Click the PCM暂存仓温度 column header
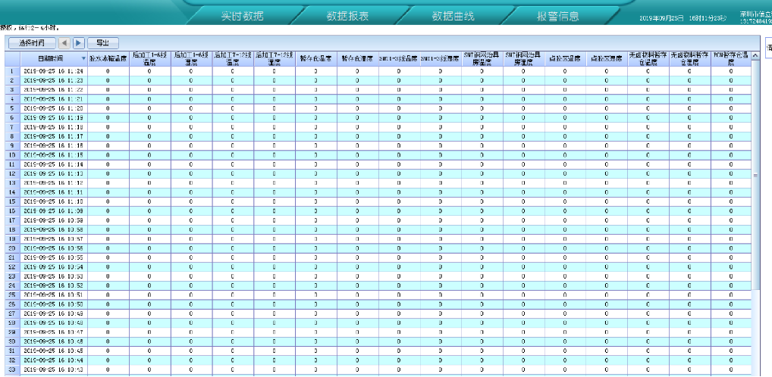This screenshot has height=377, width=772. [x=731, y=58]
